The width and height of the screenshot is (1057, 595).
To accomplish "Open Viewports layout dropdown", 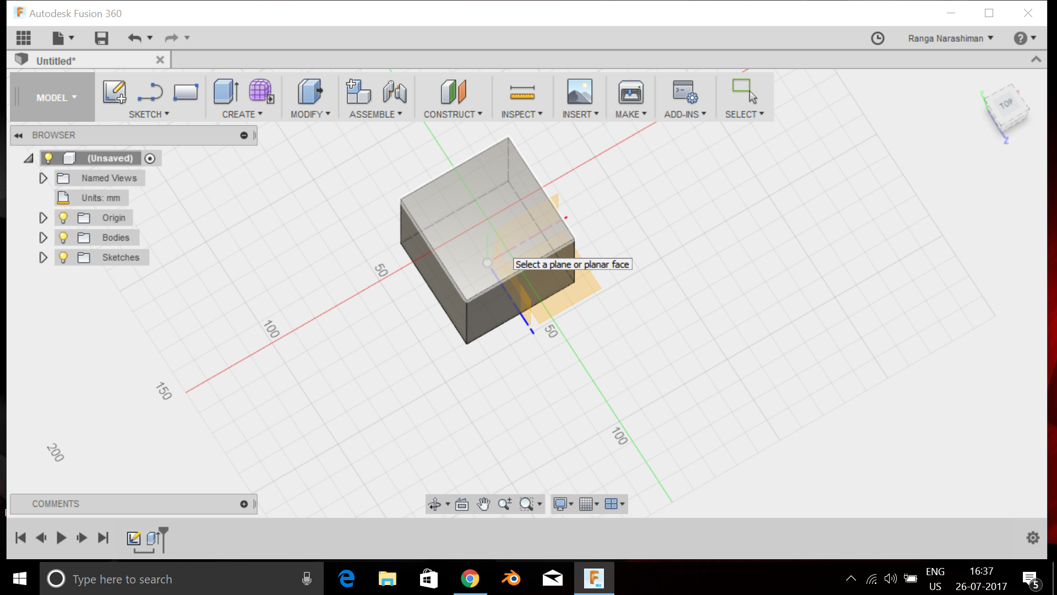I will 614,504.
